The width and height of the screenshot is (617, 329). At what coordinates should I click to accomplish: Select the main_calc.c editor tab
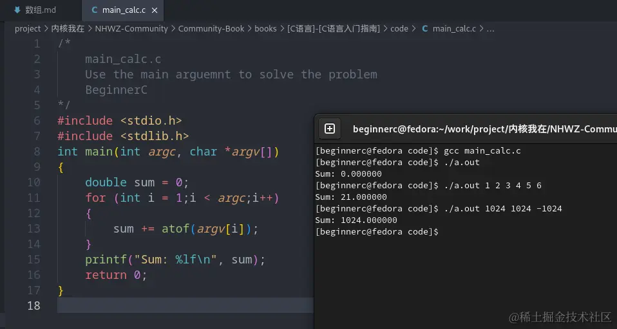(123, 10)
